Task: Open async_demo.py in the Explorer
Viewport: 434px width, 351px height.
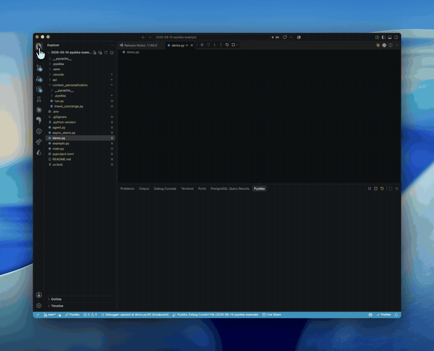Action: [x=80, y=132]
